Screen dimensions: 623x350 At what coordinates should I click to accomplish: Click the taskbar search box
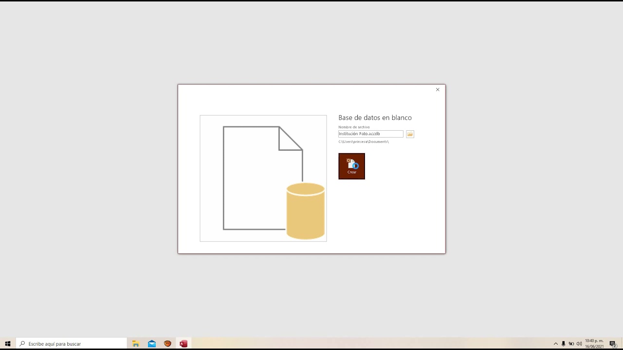tap(72, 344)
